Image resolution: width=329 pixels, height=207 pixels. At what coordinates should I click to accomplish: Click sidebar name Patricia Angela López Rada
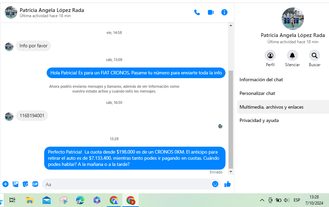coord(293,35)
